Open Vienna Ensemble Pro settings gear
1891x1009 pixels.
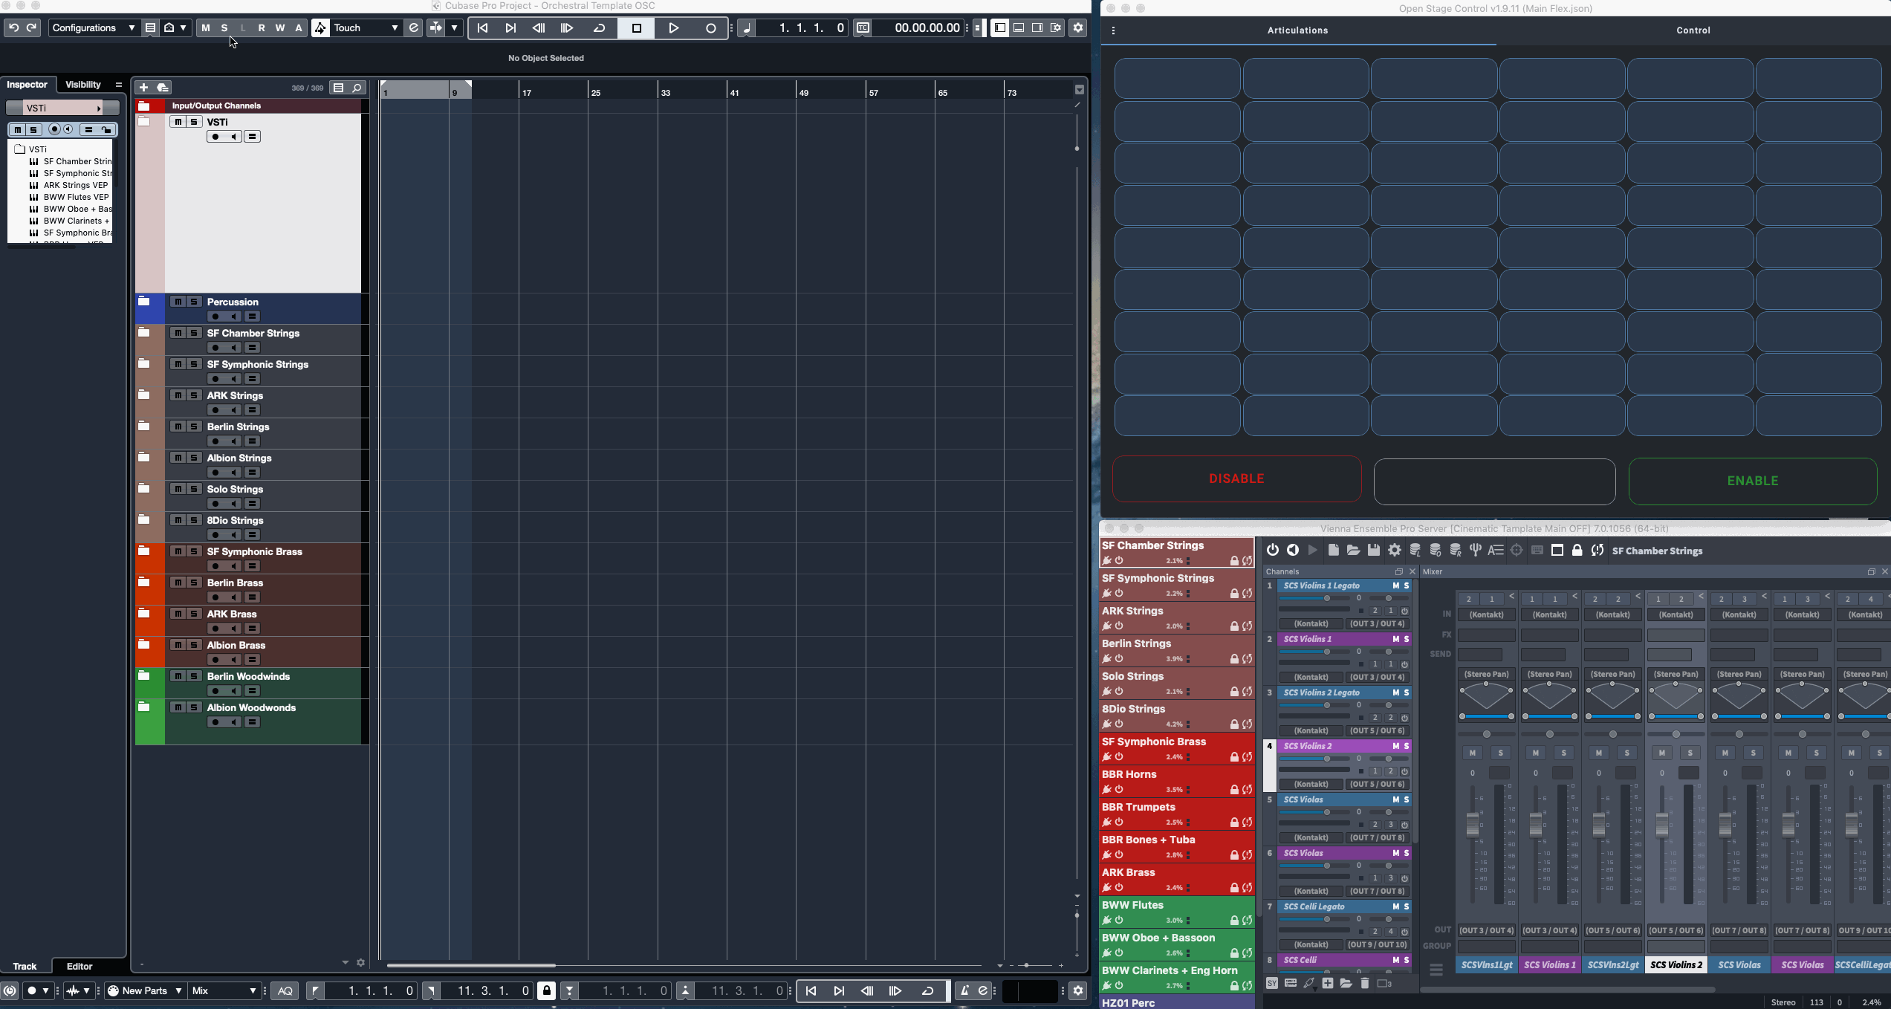1395,551
